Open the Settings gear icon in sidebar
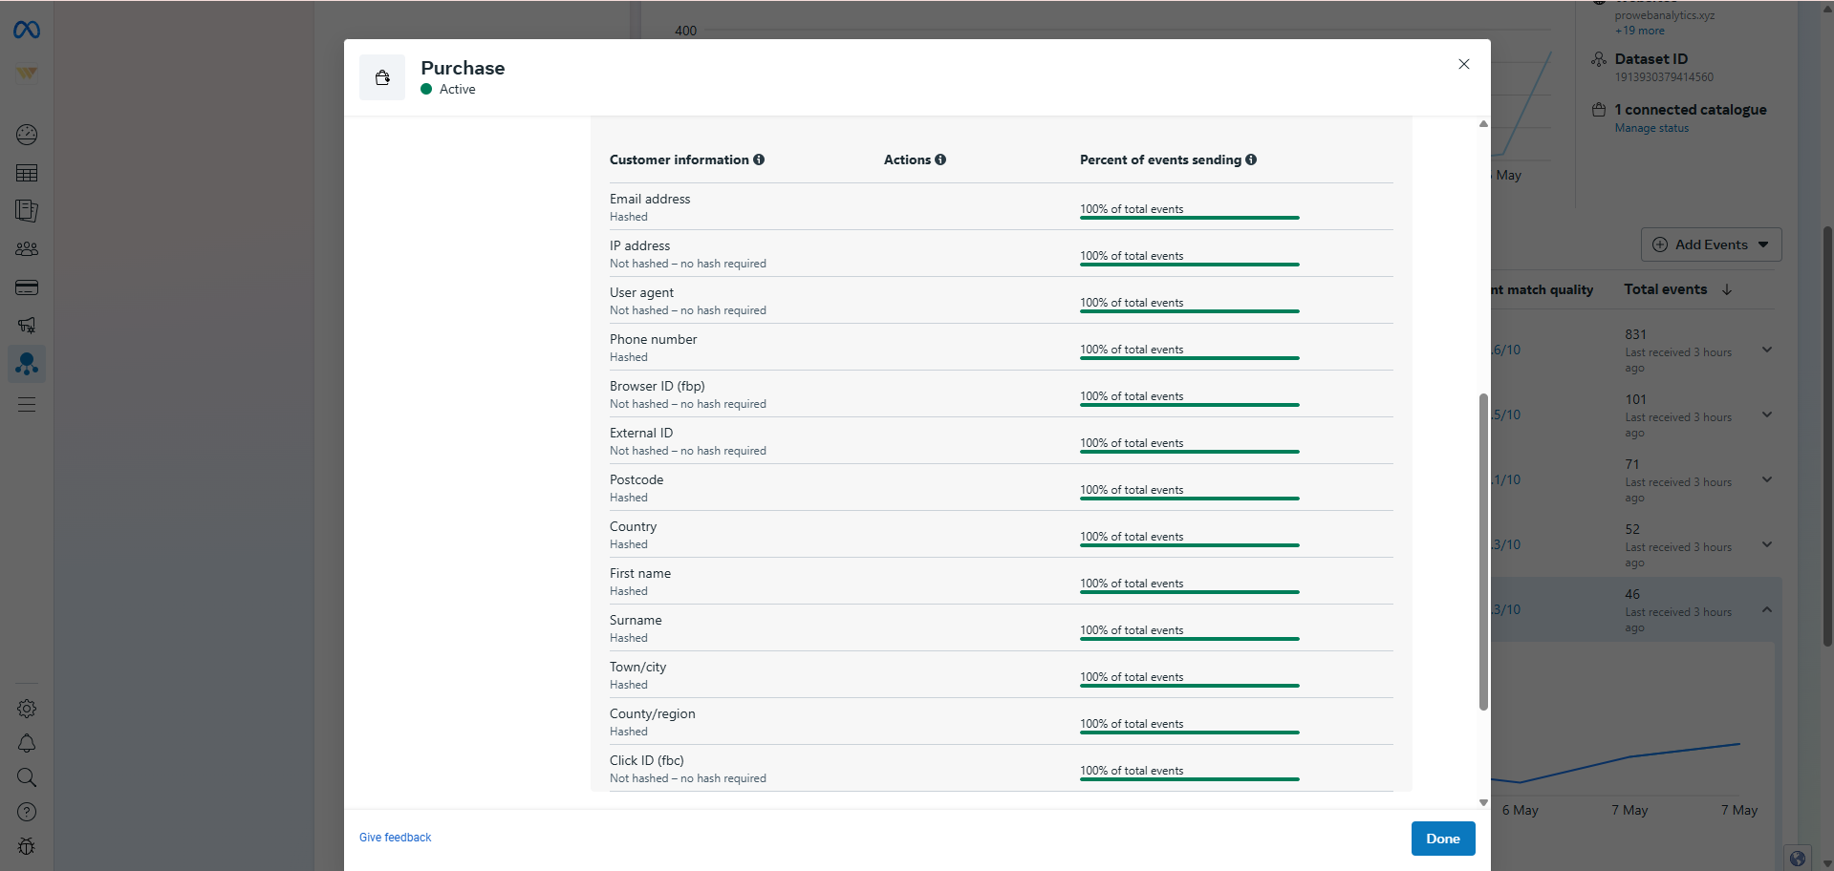Screen dimensions: 1834x871 pos(27,709)
